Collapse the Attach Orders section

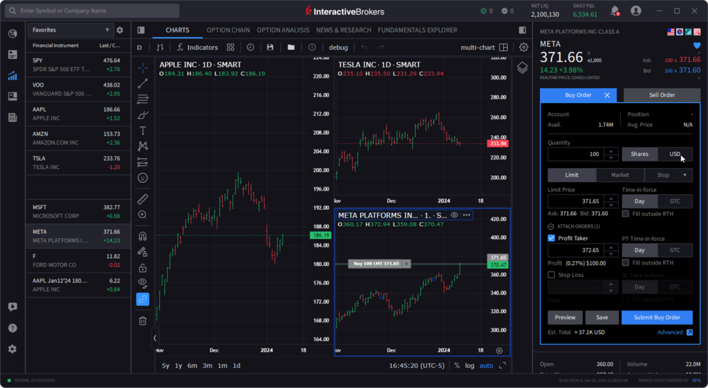[x=550, y=226]
